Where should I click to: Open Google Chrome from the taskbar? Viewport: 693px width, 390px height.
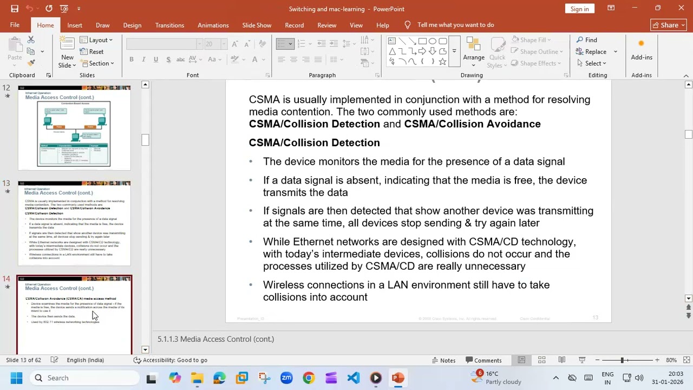[x=309, y=378]
